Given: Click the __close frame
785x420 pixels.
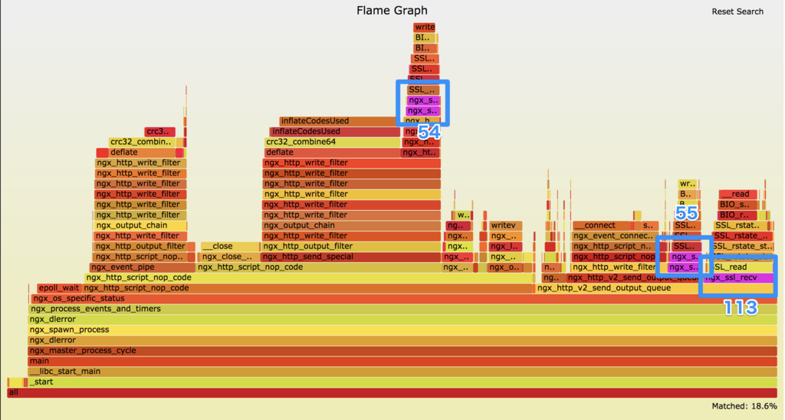Looking at the screenshot, I should (x=230, y=246).
